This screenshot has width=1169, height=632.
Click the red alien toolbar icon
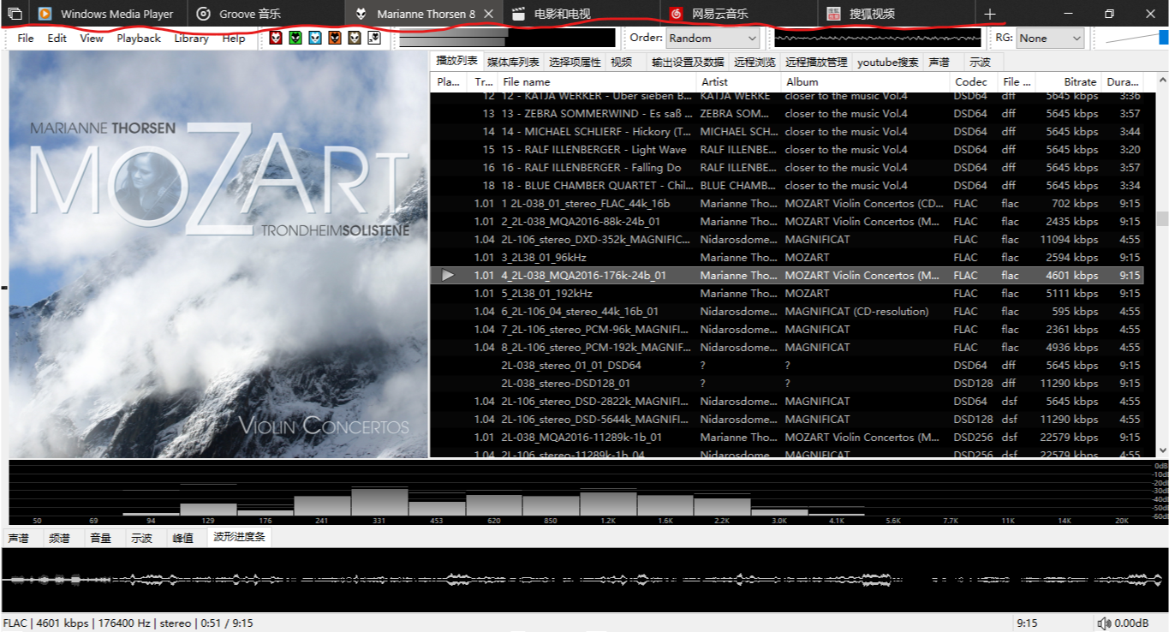coord(275,38)
